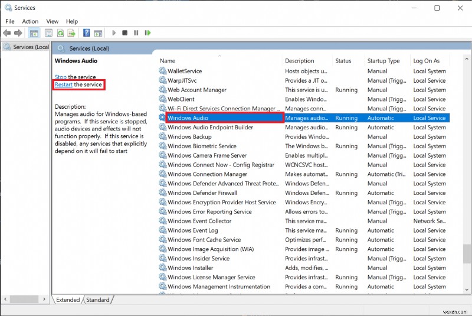Click the vertical scrollbar up arrow
Viewport: 472px width, 316px height.
click(467, 59)
